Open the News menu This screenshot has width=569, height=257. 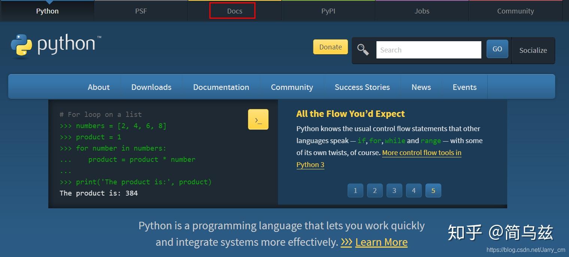coord(421,87)
